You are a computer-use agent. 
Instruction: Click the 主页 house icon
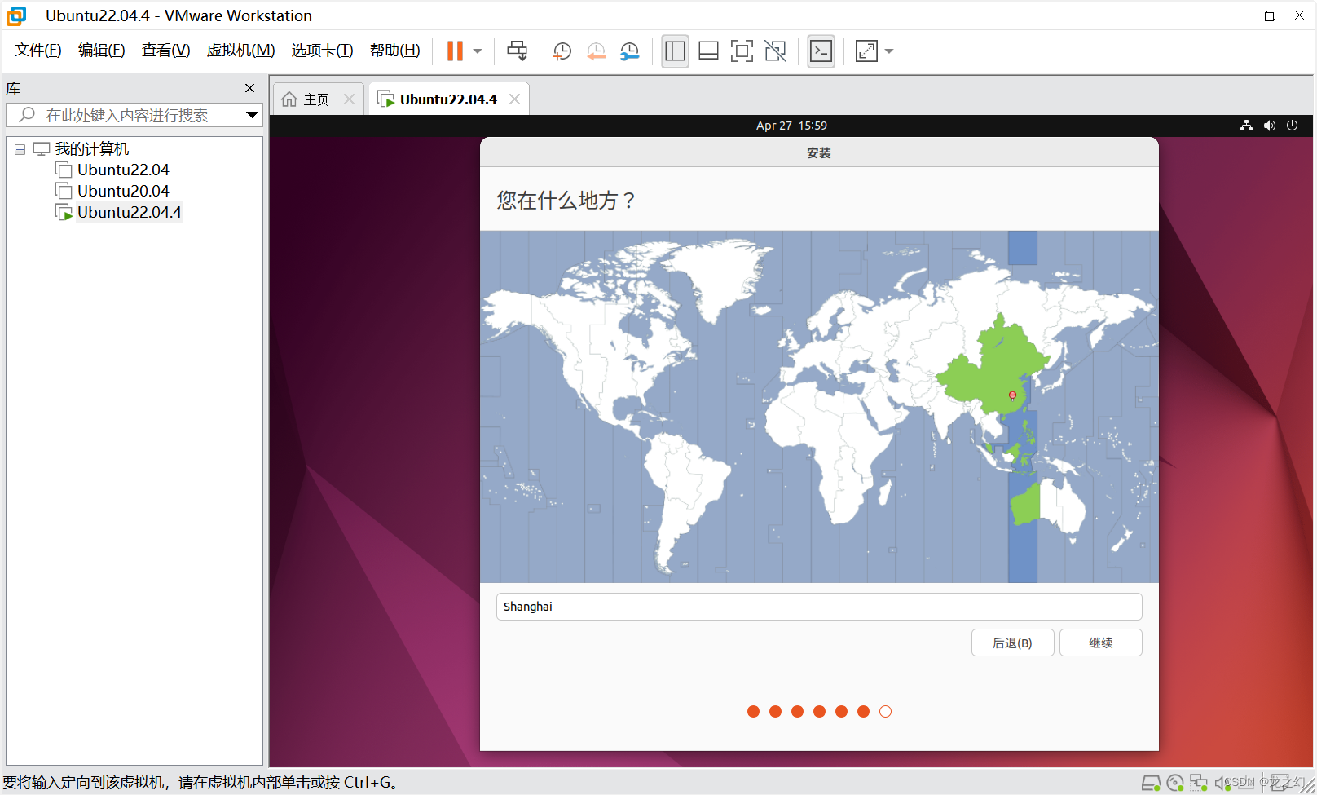[x=289, y=99]
